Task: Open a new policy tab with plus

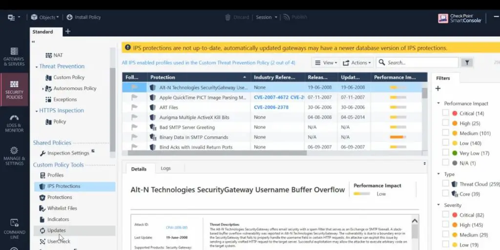Action: pos(67,31)
